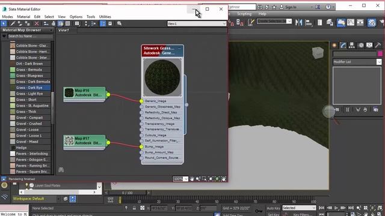Click the ViewCube in the viewport
385x216 pixels.
coord(318,53)
